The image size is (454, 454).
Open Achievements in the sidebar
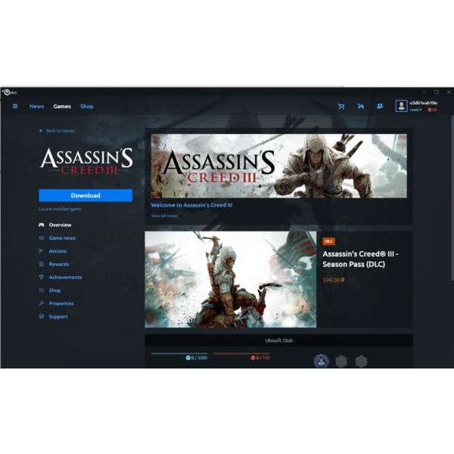(x=65, y=277)
